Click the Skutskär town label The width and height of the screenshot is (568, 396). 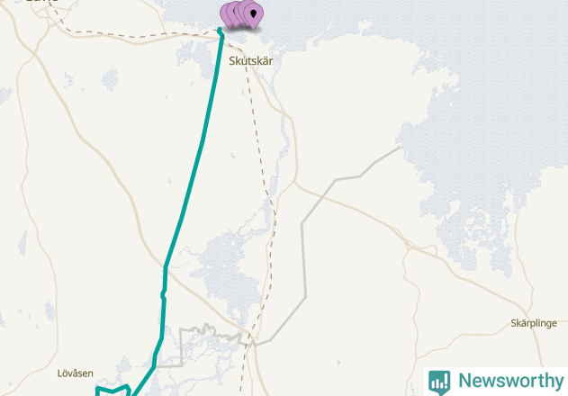(250, 61)
